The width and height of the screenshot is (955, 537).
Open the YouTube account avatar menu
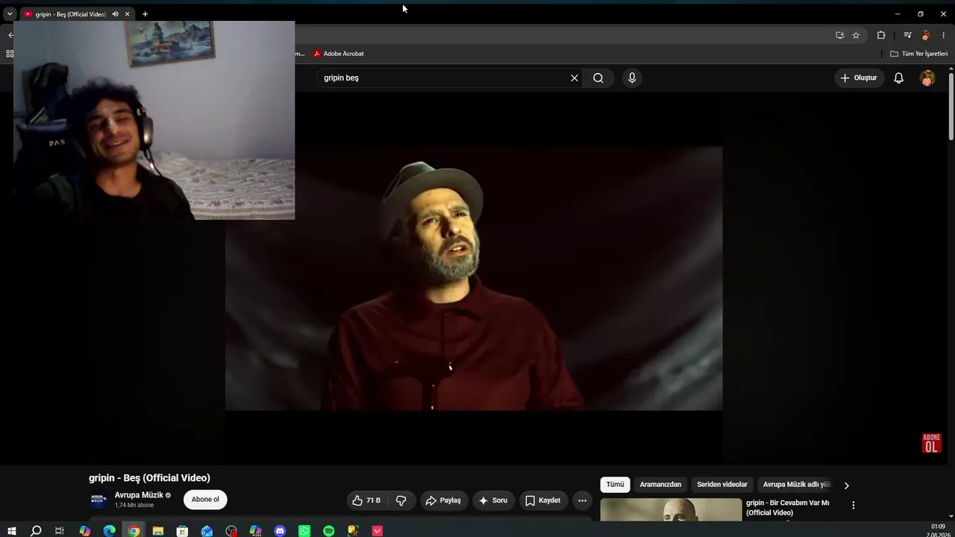point(927,78)
